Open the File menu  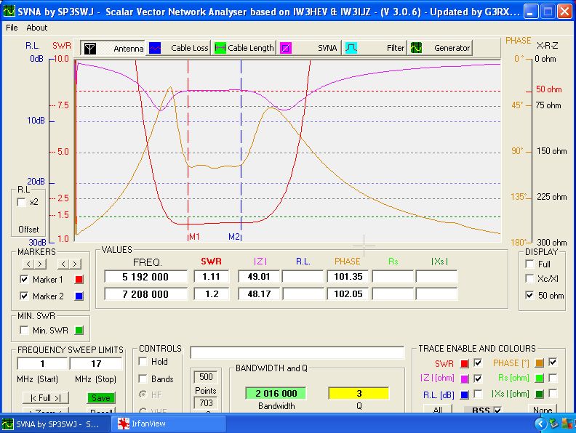(12, 28)
